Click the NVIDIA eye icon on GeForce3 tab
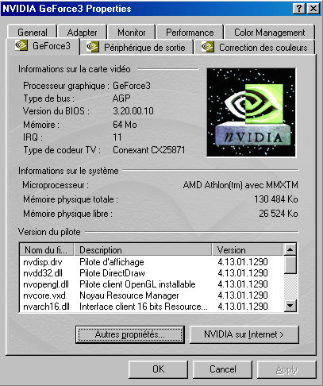Viewport: 323px width, 386px height. (21, 45)
